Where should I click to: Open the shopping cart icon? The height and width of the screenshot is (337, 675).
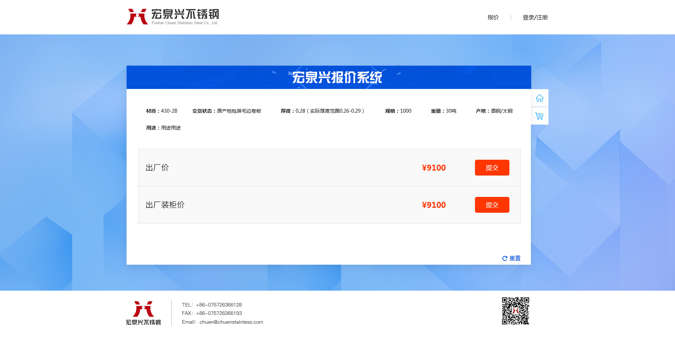[x=539, y=116]
